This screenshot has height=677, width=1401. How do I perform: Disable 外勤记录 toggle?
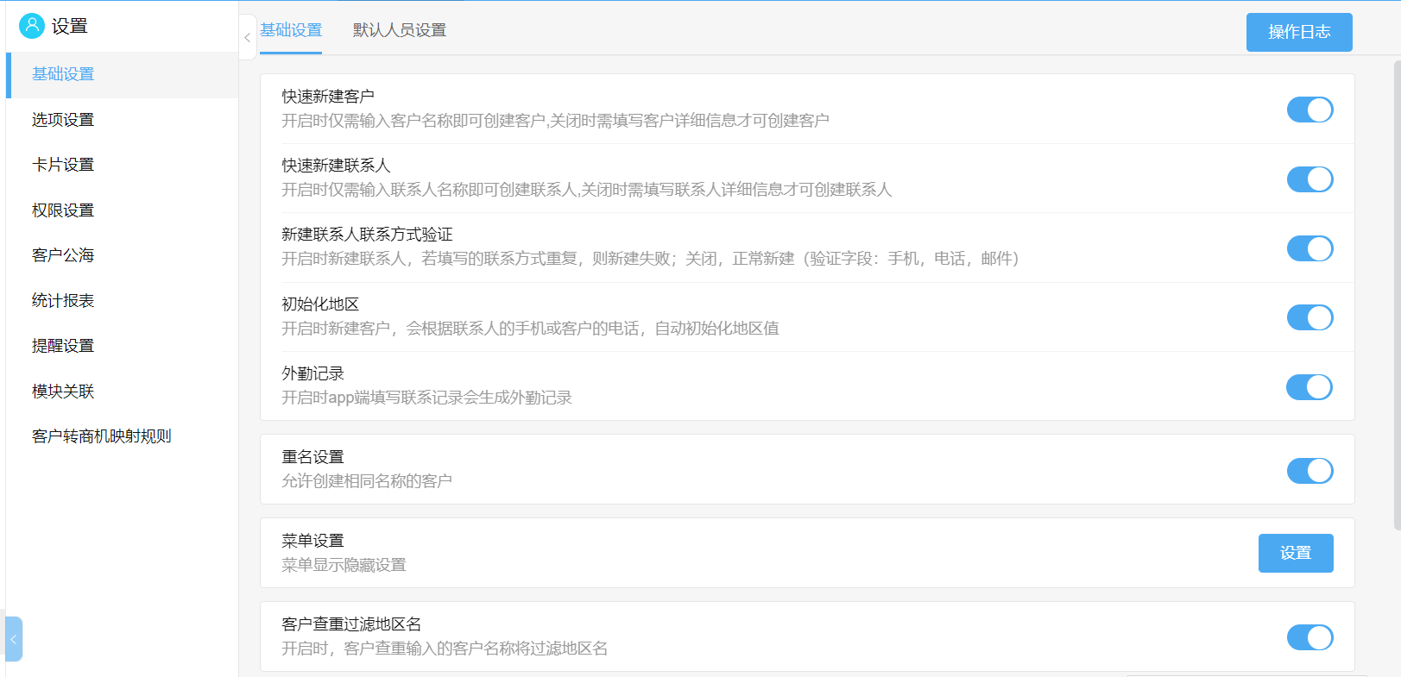(x=1309, y=387)
